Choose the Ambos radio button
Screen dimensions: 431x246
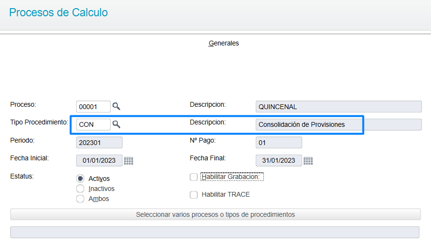click(80, 199)
